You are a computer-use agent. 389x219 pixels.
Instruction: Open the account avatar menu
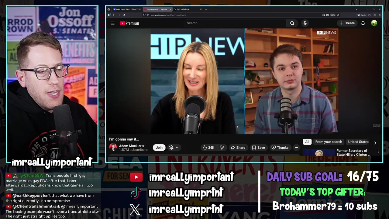pyautogui.click(x=374, y=23)
